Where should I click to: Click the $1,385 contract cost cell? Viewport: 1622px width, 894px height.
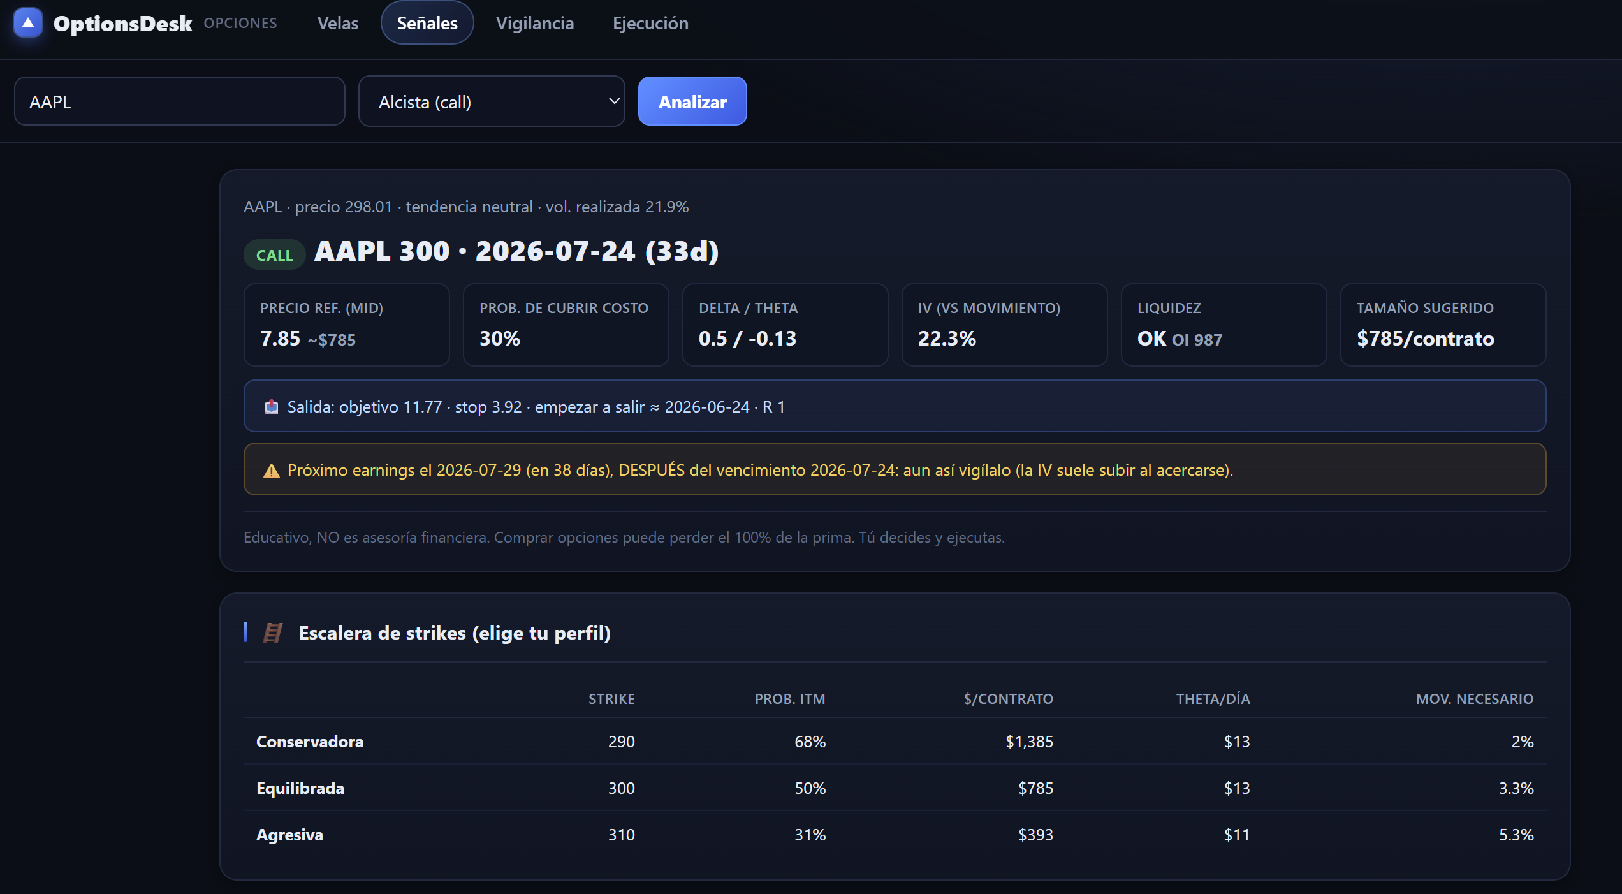[1030, 742]
